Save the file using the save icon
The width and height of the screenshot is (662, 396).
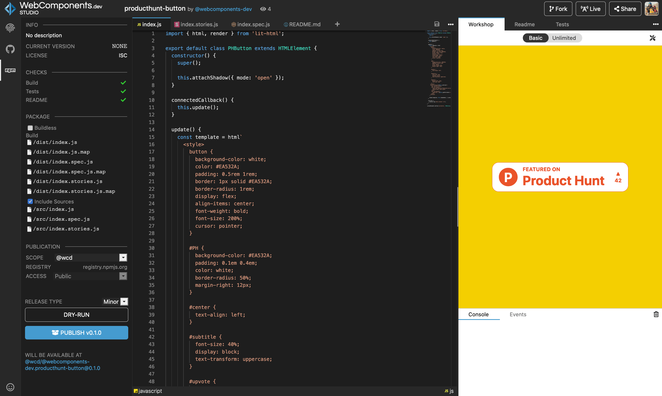437,24
